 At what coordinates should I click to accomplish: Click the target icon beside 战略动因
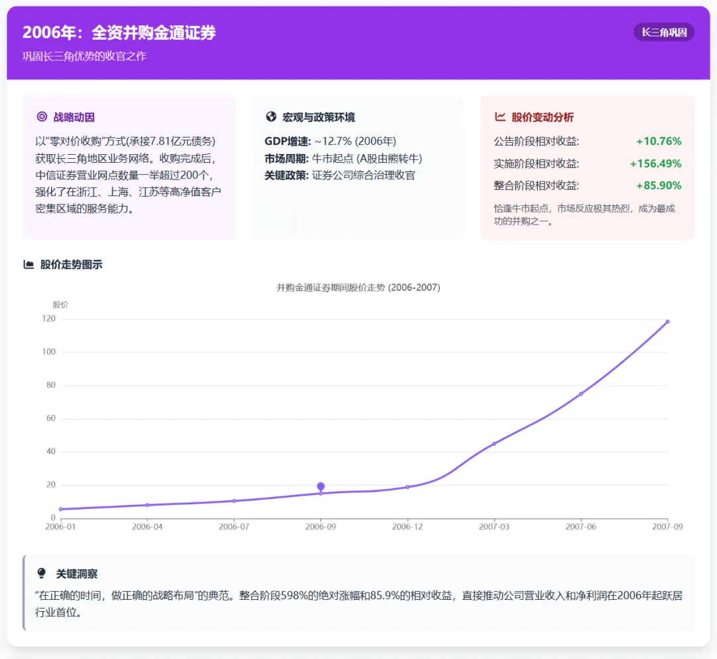(42, 117)
